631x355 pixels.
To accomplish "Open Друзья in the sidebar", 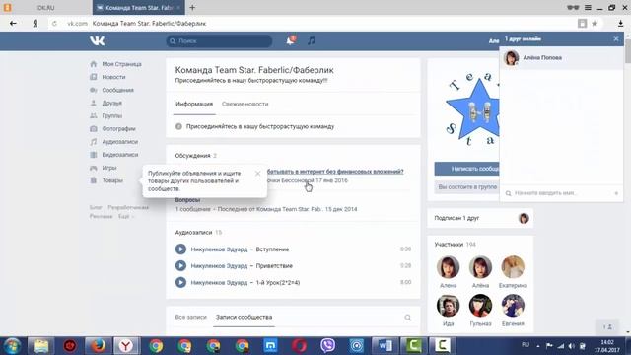I will 111,103.
